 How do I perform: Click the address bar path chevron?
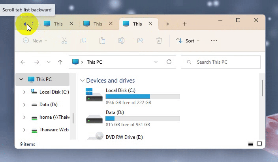coord(82,62)
